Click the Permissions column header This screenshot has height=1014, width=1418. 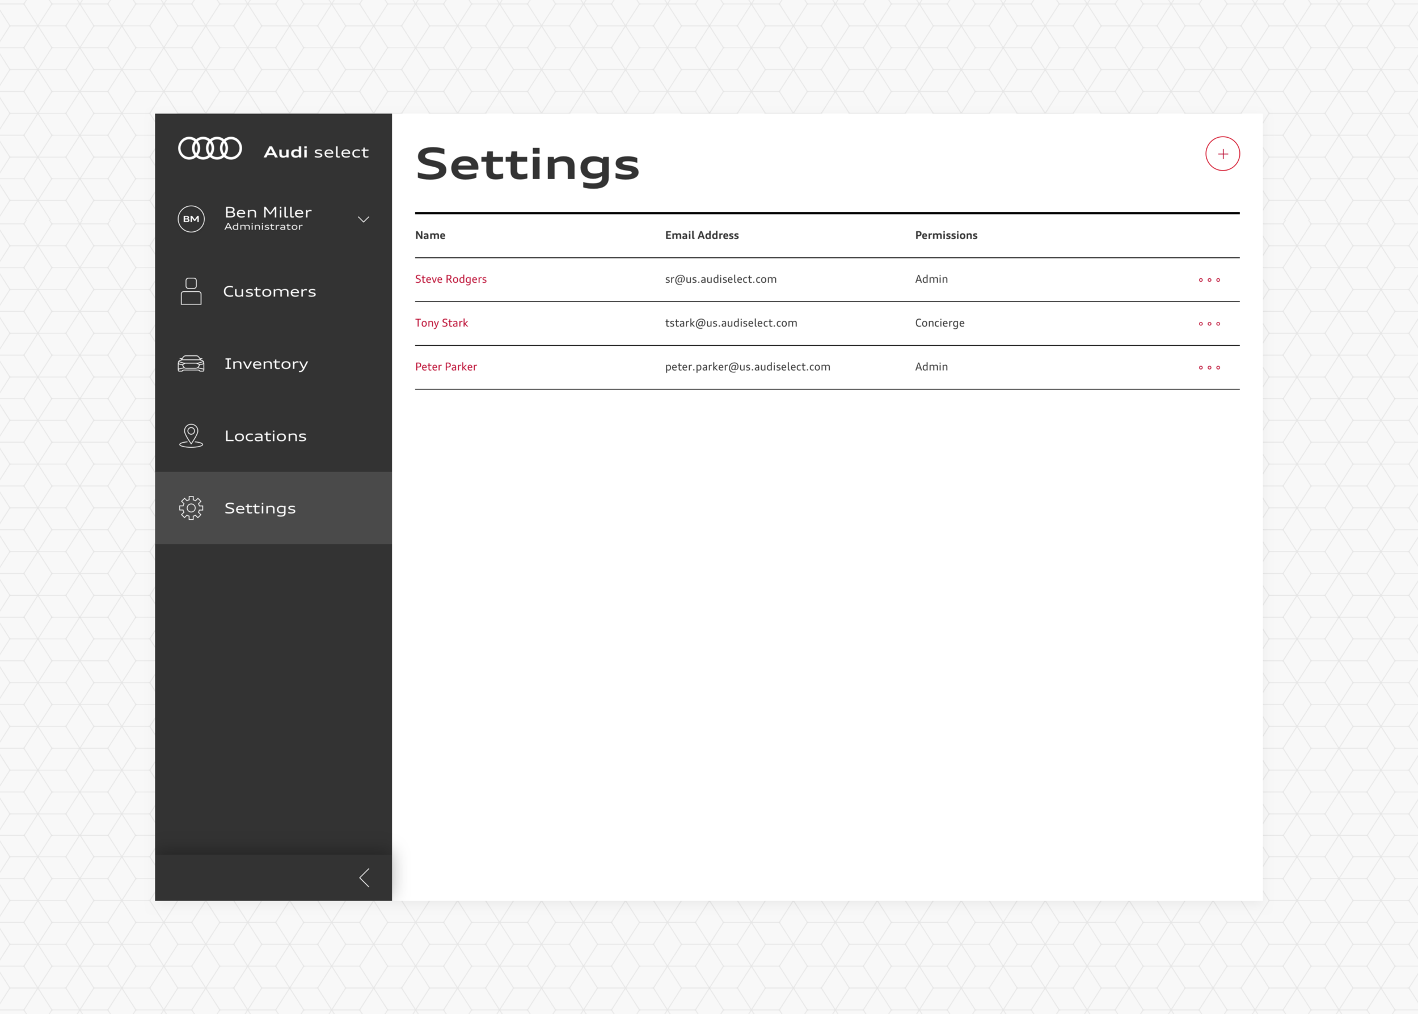pos(946,235)
